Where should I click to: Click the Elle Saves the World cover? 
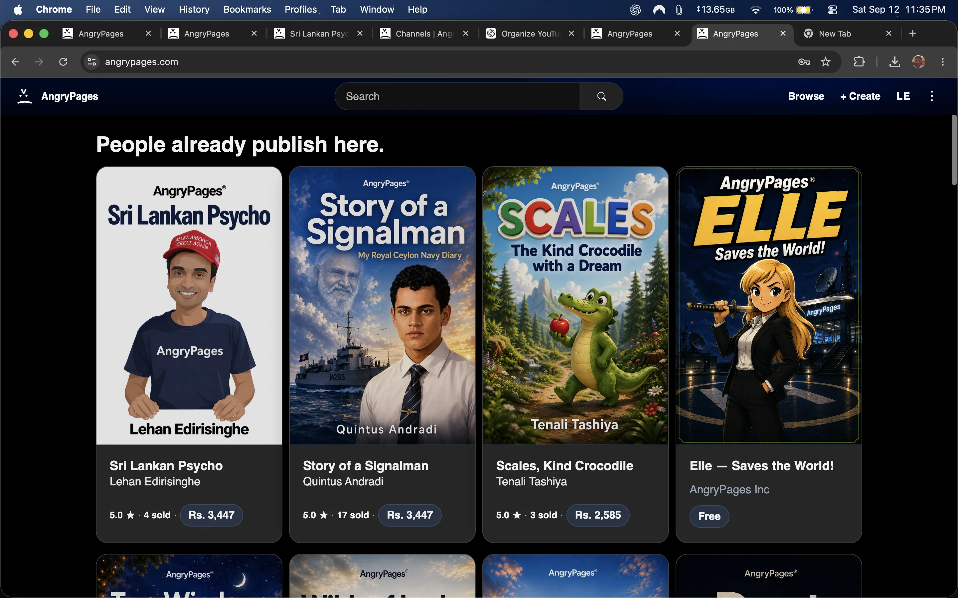coord(768,305)
